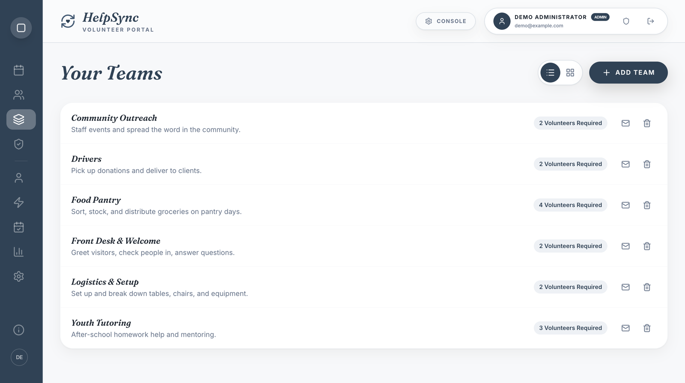
Task: Click 'Set up and break down tables' description
Action: [159, 293]
